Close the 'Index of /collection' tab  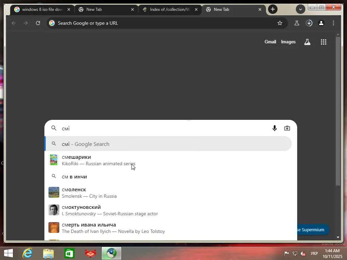pos(196,9)
